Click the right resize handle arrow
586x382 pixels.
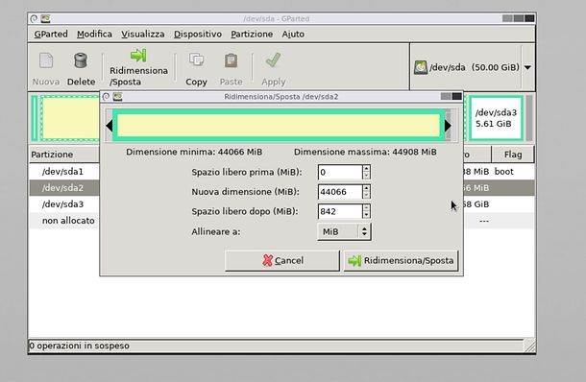[448, 126]
